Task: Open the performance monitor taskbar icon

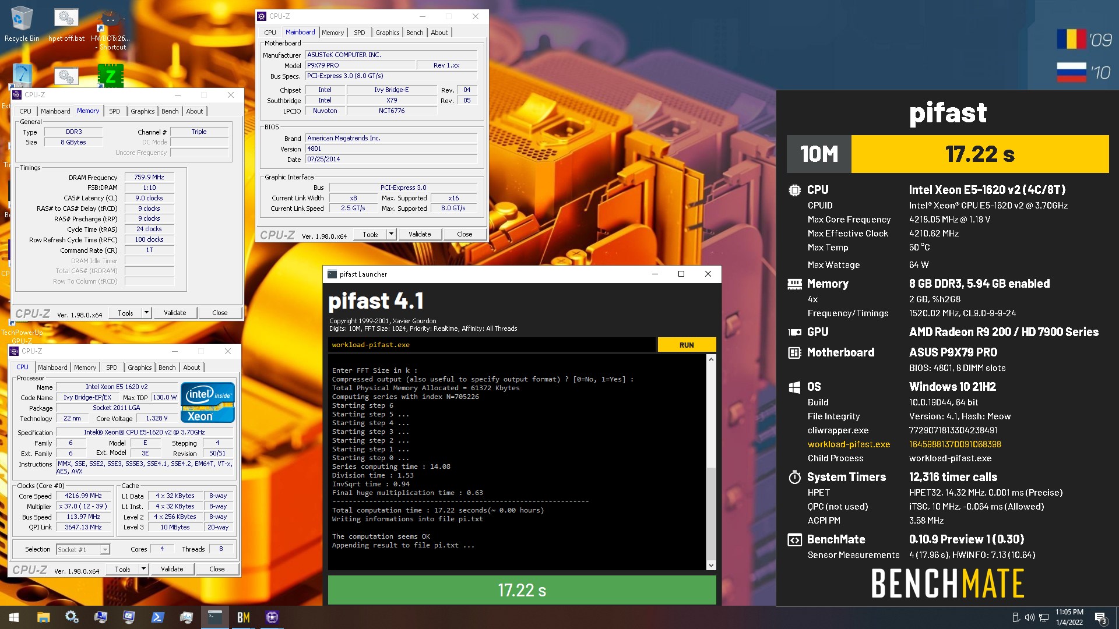Action: click(x=186, y=617)
